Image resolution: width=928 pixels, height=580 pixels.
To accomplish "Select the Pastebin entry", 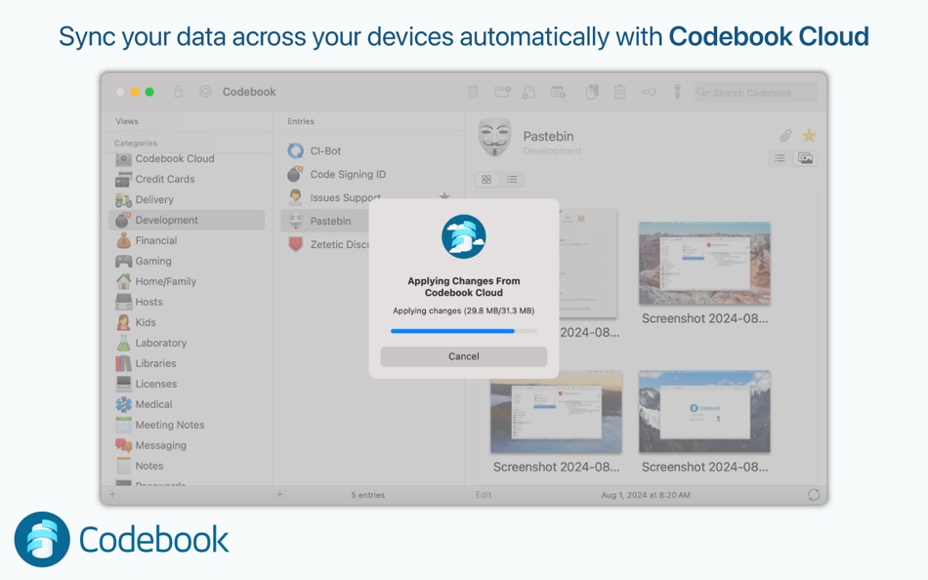I will point(324,221).
